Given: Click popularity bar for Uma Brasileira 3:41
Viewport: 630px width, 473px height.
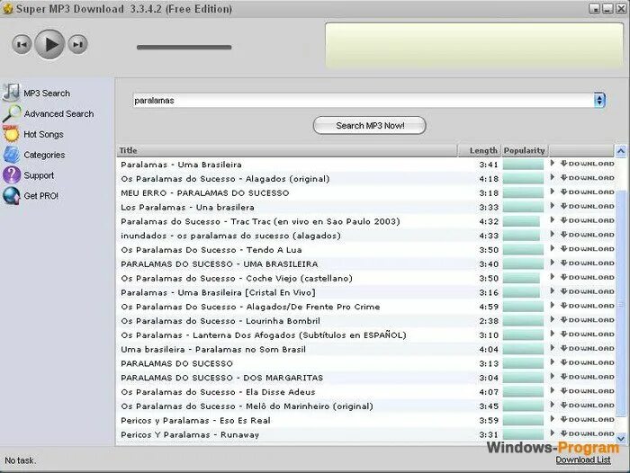Looking at the screenshot, I should click(x=523, y=165).
